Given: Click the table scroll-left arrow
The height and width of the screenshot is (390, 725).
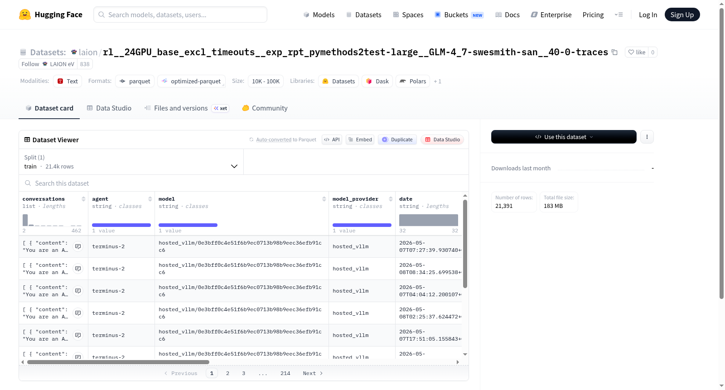Looking at the screenshot, I should 23,362.
